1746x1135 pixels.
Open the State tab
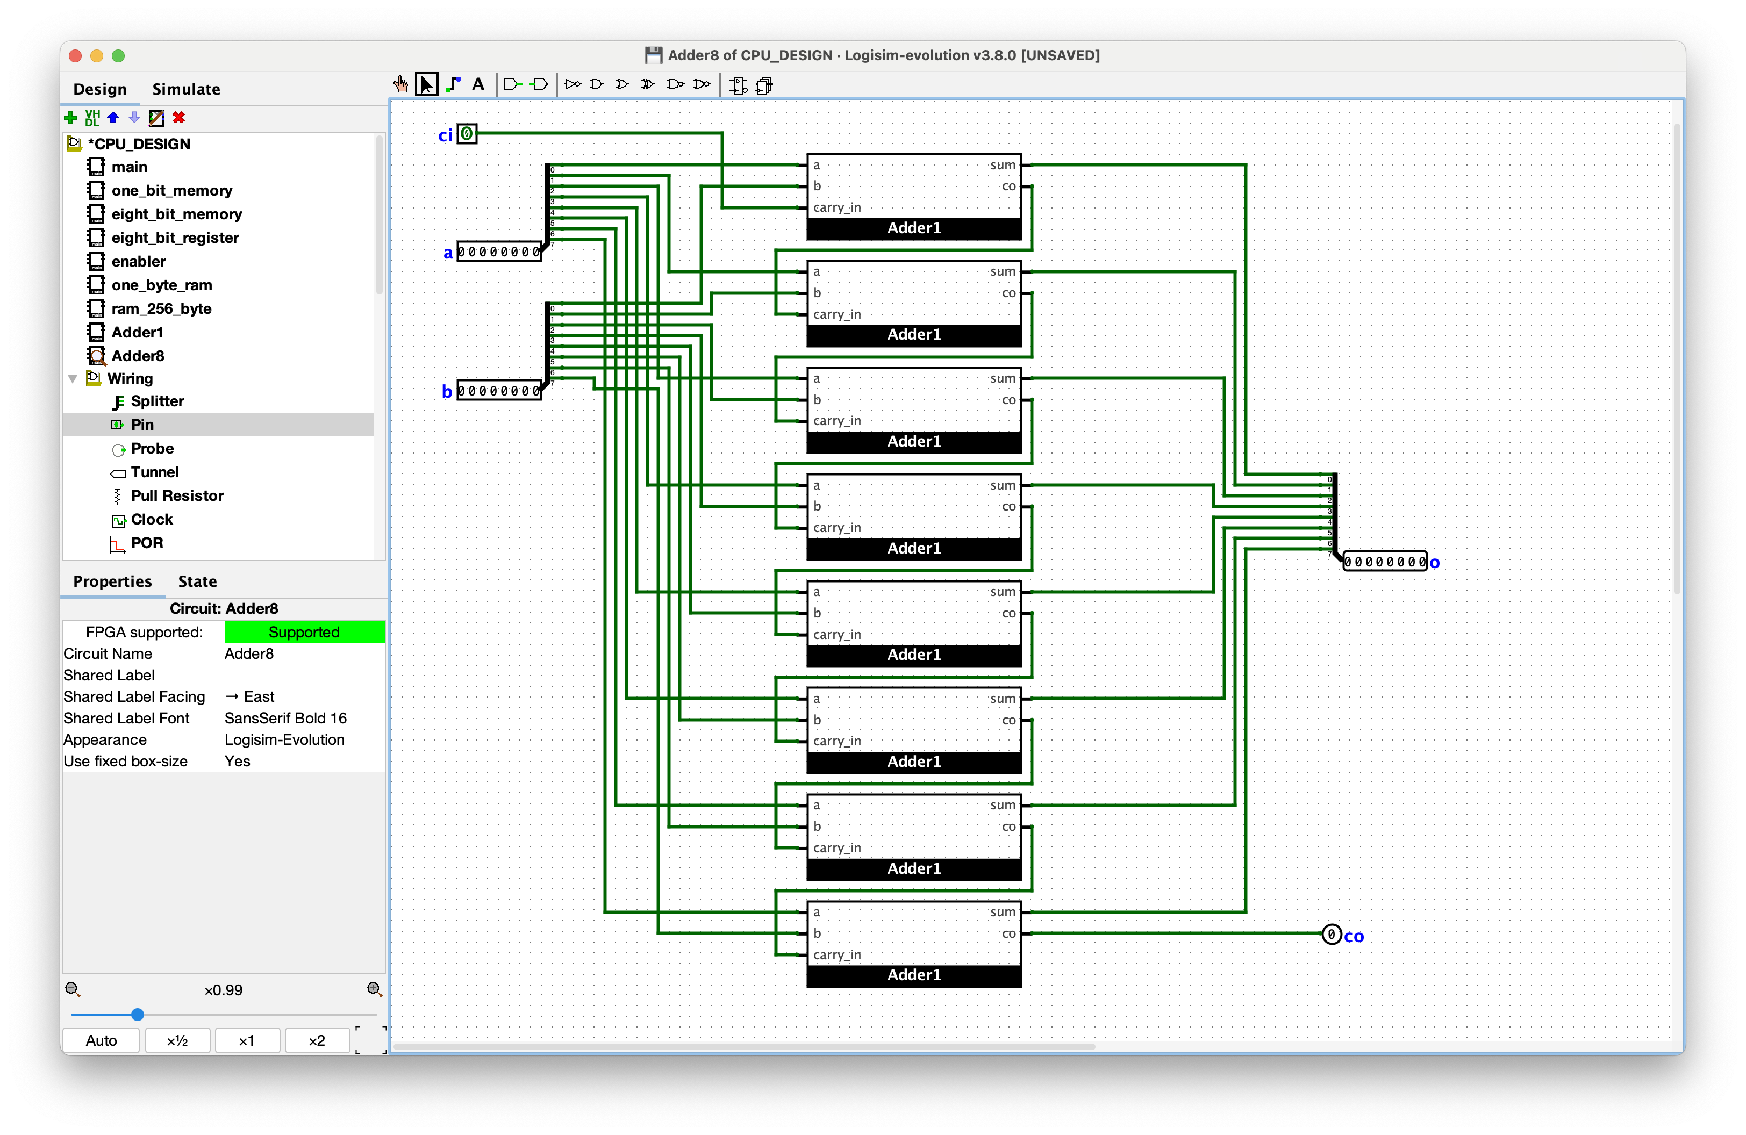(197, 581)
